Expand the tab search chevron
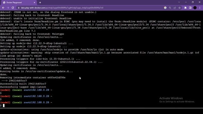The height and width of the screenshot is (114, 203). 179,2
